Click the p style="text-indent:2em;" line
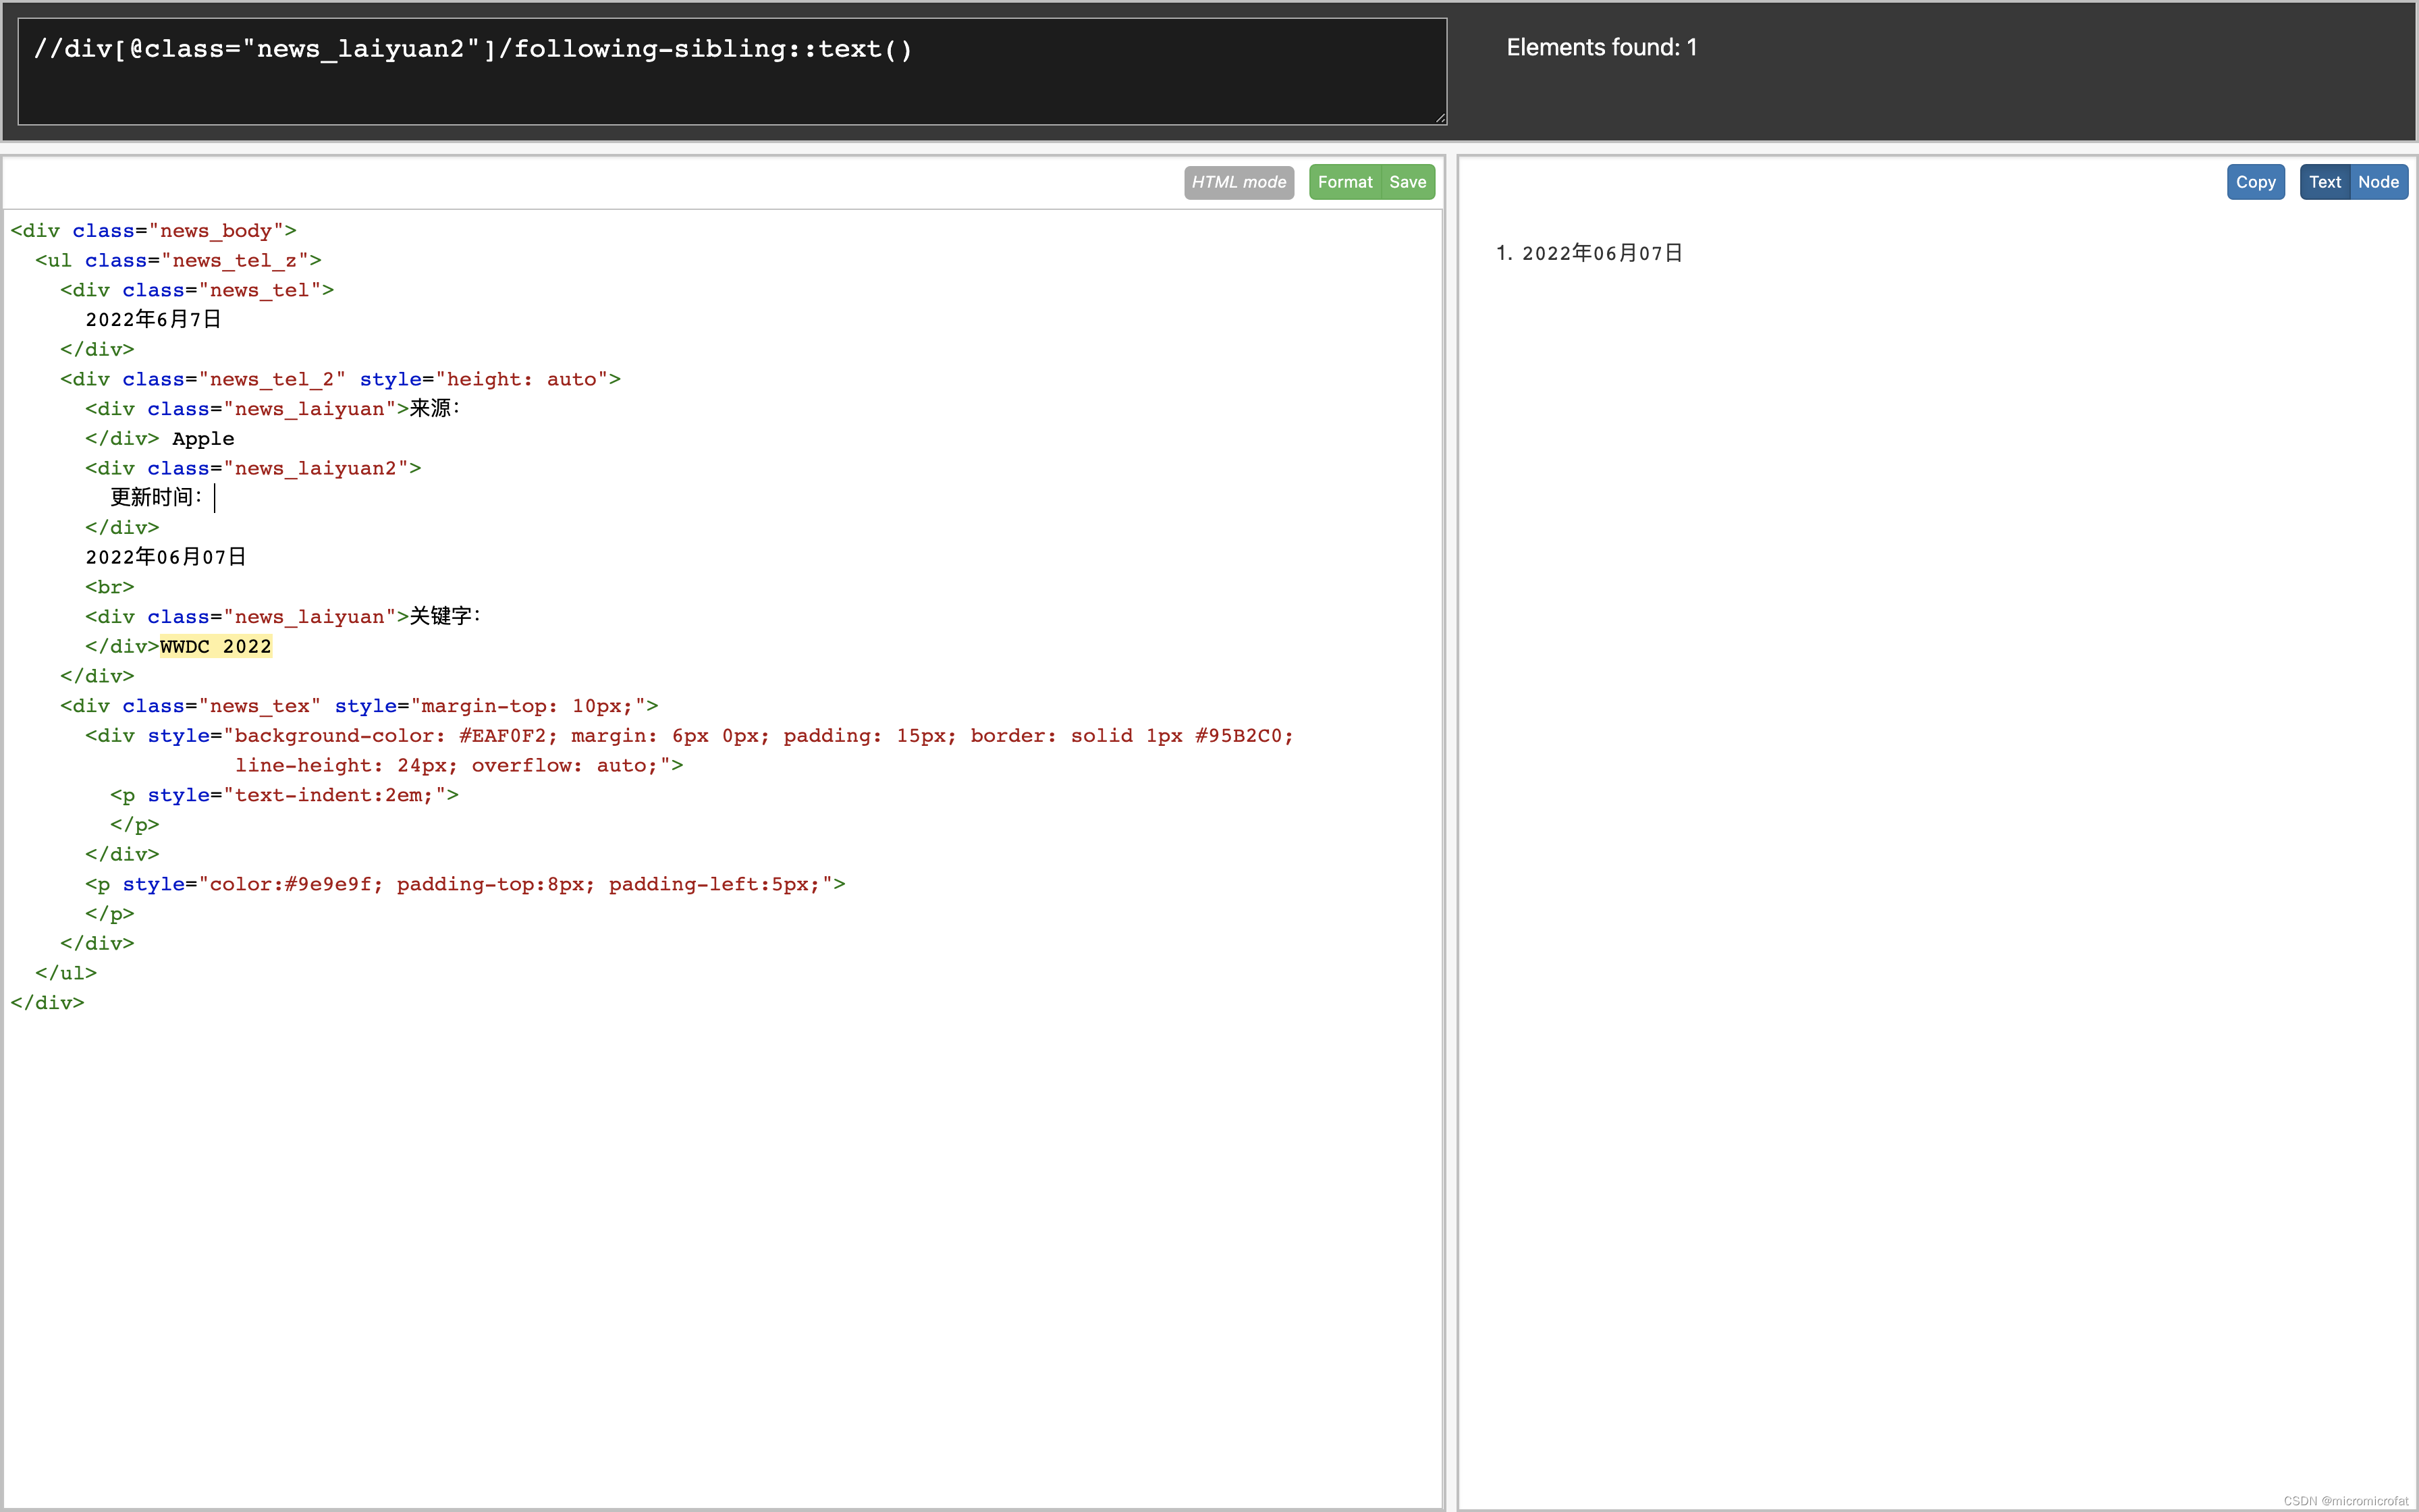The height and width of the screenshot is (1512, 2419). pos(285,795)
